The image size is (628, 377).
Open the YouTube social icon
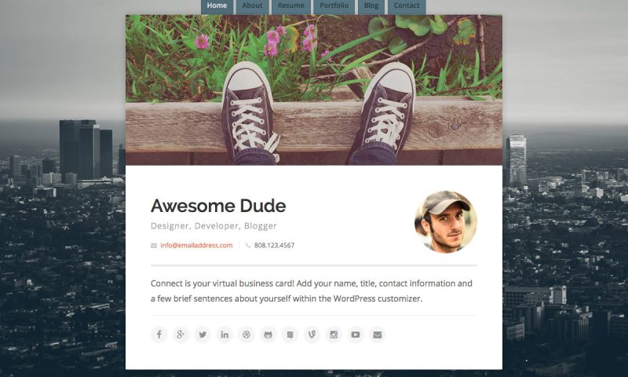click(356, 335)
